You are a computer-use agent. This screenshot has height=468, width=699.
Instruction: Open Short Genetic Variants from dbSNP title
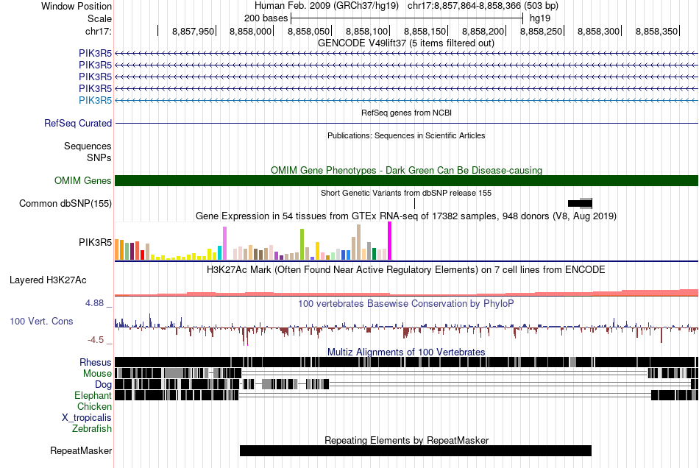point(405,193)
